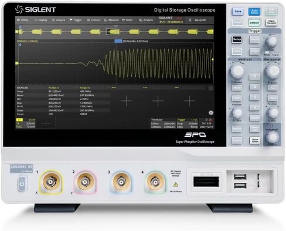Add measurement in rightmost empty plus slot
286x231 pixels.
click(189, 101)
